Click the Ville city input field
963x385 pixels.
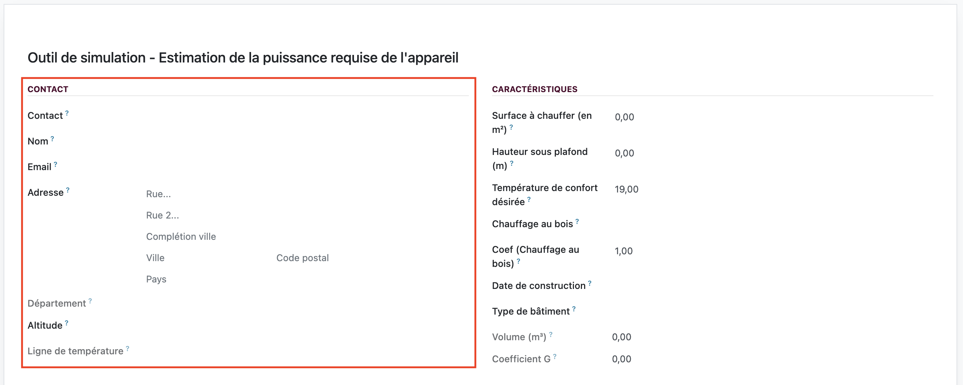(207, 258)
